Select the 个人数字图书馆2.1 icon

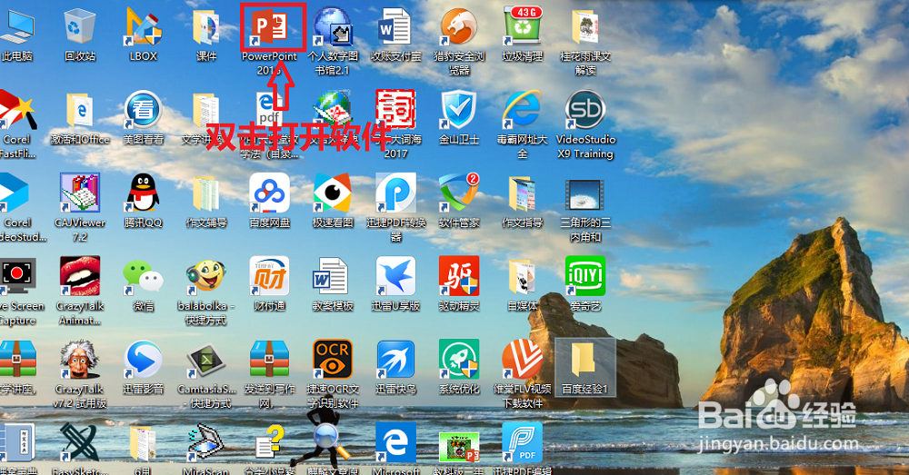pyautogui.click(x=332, y=26)
